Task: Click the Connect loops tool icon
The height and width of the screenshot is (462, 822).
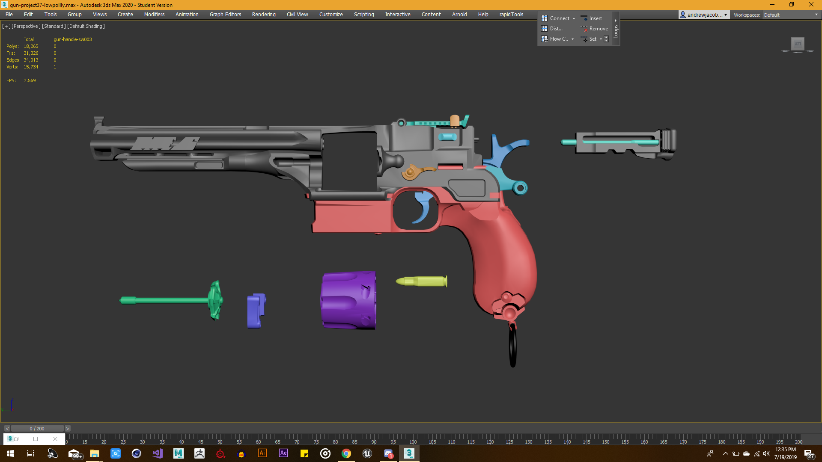Action: pyautogui.click(x=544, y=18)
